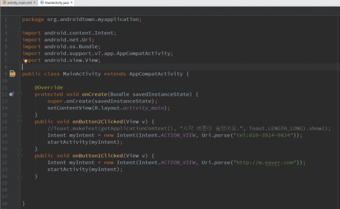Click Toast.LENGTH_LONG in the comment

click(x=277, y=129)
